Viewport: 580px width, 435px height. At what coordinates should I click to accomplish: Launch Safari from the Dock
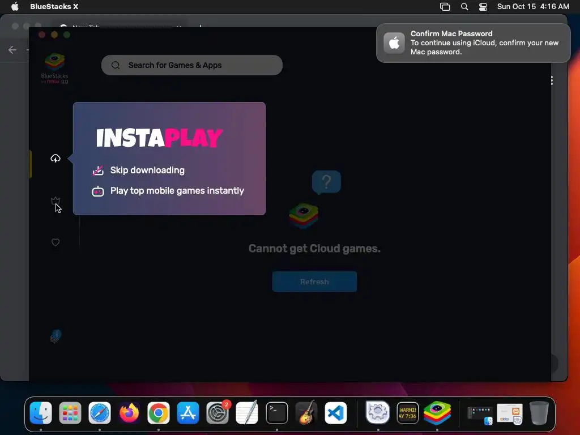click(100, 413)
